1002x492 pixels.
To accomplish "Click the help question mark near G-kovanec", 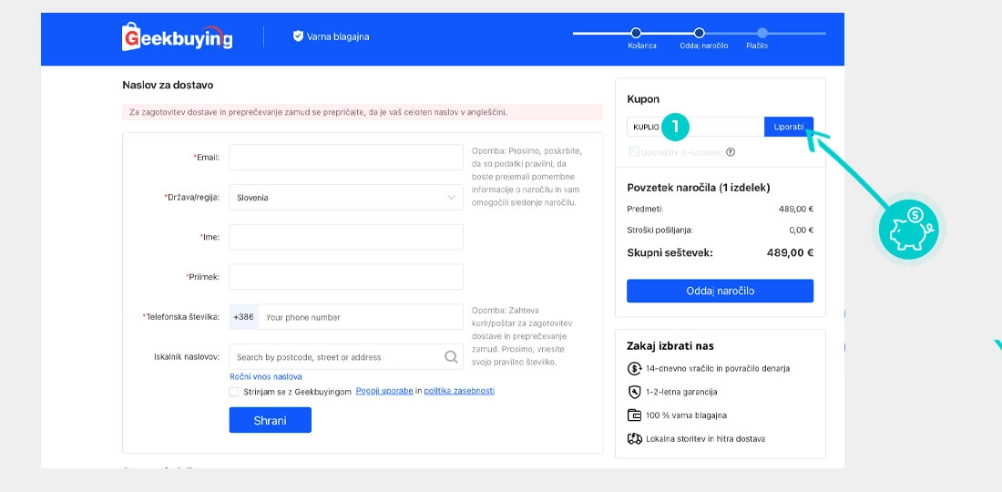I will coord(731,153).
